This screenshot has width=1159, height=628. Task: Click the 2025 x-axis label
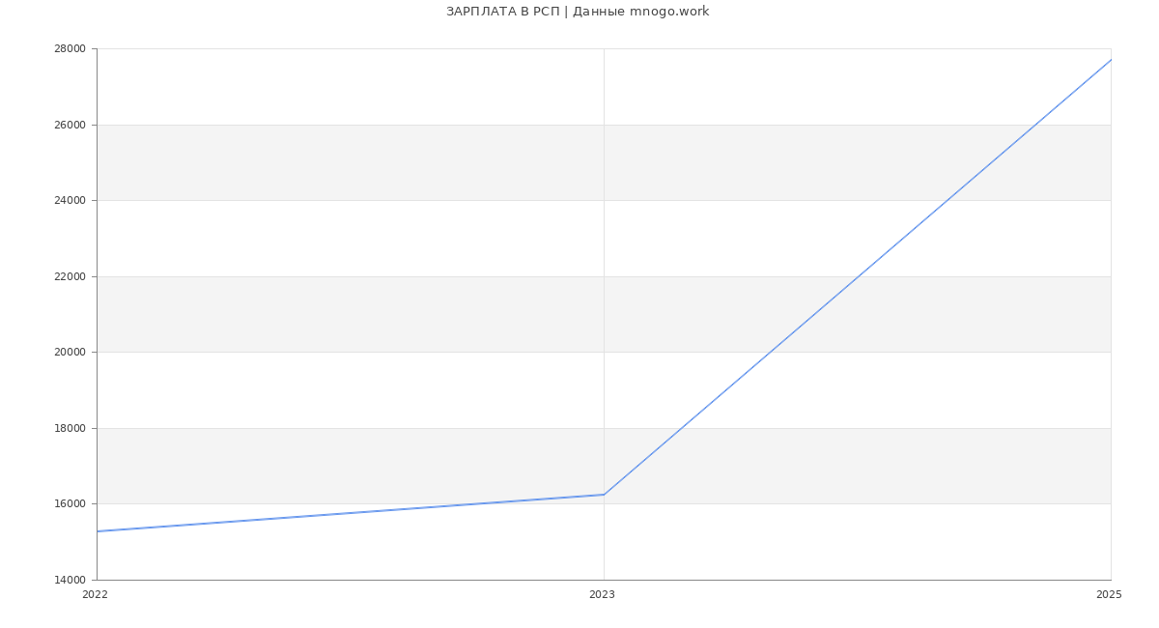[x=1109, y=595]
